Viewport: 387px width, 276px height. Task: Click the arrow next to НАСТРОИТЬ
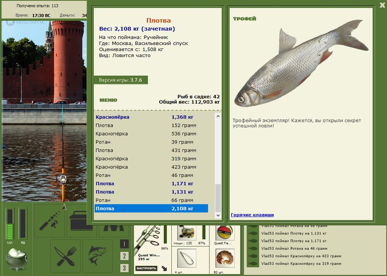(x=164, y=268)
